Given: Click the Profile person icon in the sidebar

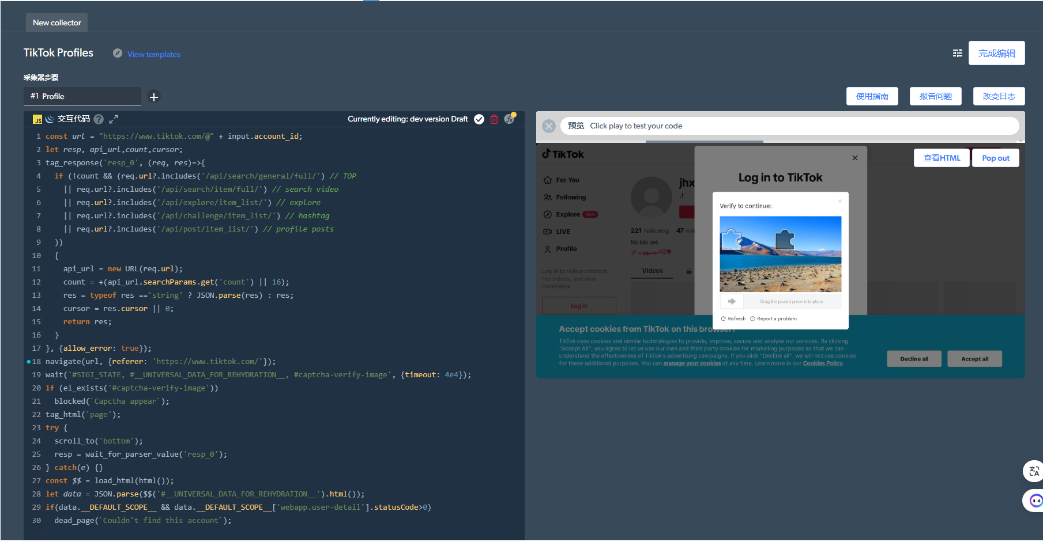Looking at the screenshot, I should click(548, 249).
